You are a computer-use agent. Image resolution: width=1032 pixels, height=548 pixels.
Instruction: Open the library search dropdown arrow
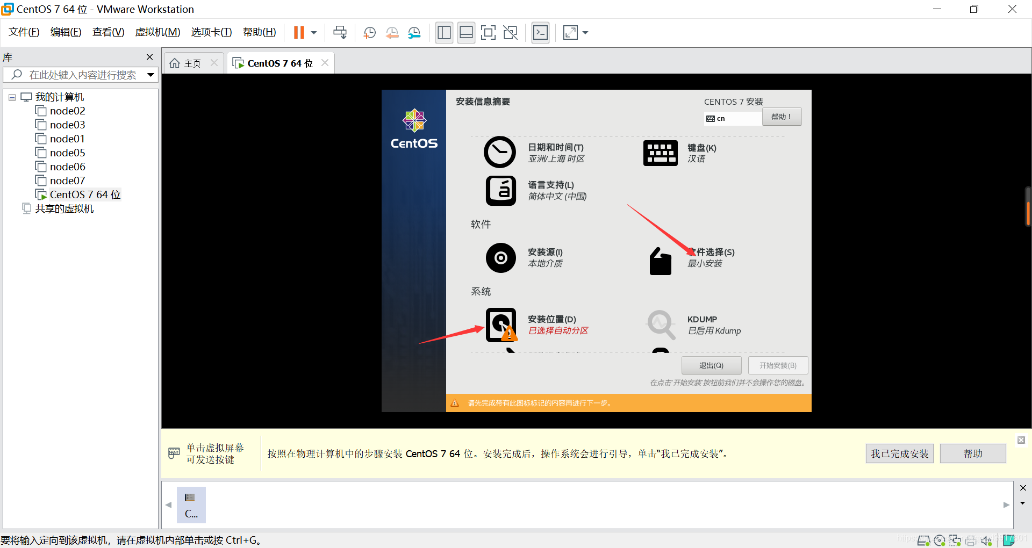coord(151,75)
